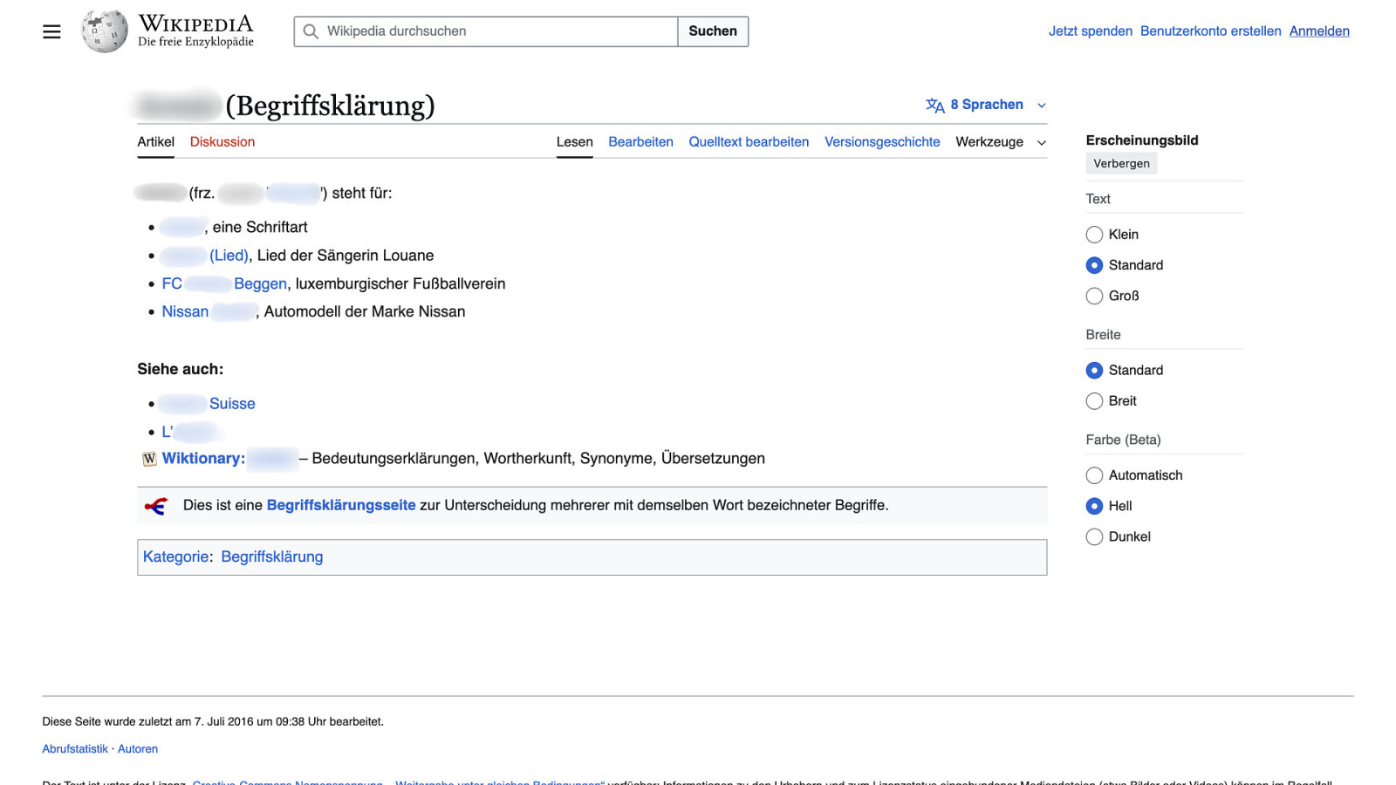The width and height of the screenshot is (1396, 785).
Task: Open the Werkzeuge dropdown menu
Action: pos(1000,142)
